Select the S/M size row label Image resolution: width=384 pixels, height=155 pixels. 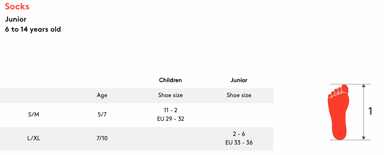point(34,114)
